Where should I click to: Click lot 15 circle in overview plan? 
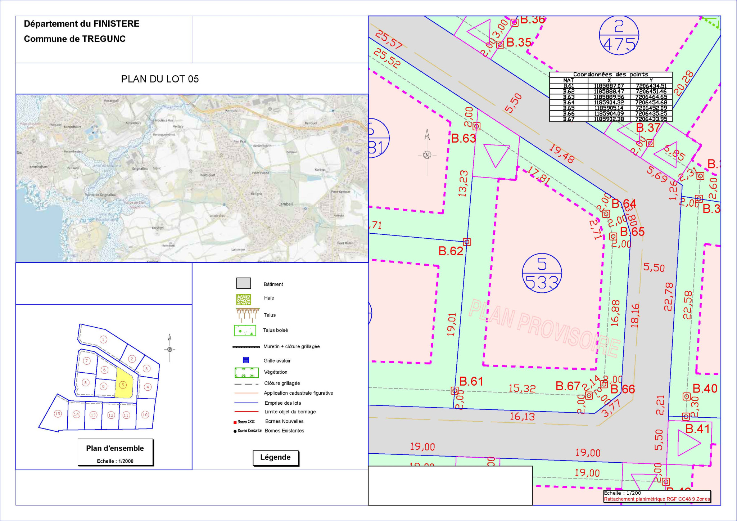click(58, 414)
